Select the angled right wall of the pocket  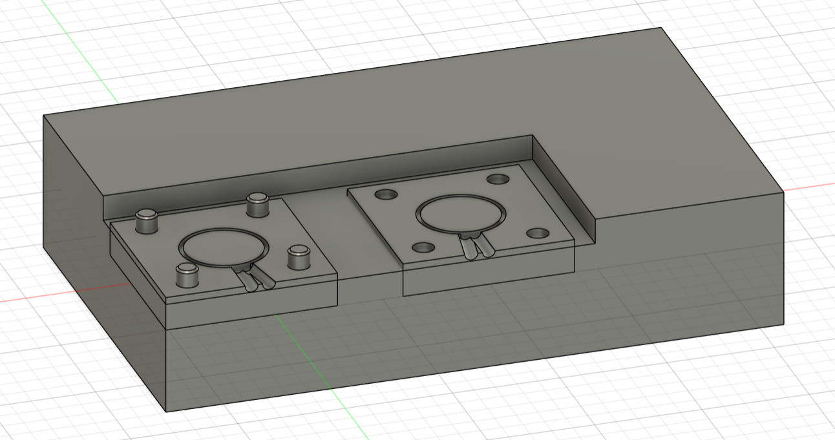564,191
